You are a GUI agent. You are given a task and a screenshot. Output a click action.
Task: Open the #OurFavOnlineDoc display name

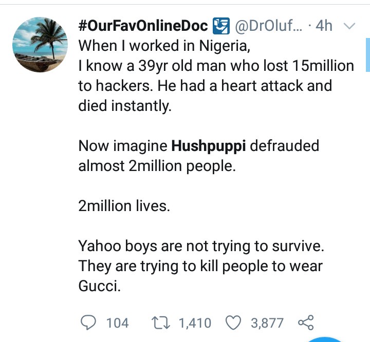[x=143, y=25]
